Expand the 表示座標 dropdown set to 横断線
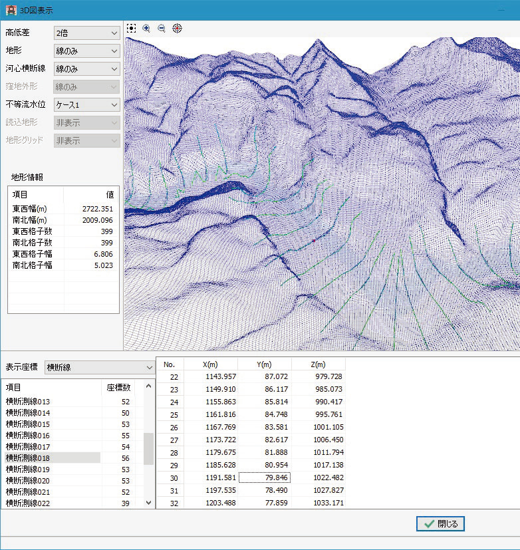The height and width of the screenshot is (550, 520). coord(99,367)
